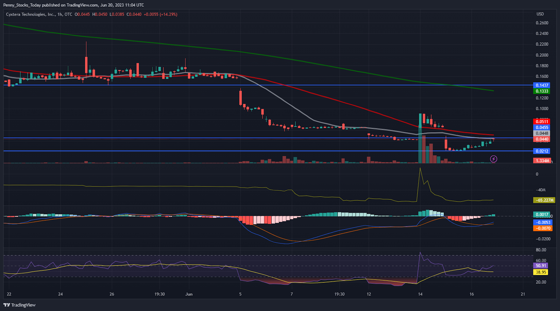Click the Cyxtera Technologies, Inc. symbol title
This screenshot has width=560, height=311.
click(x=31, y=14)
